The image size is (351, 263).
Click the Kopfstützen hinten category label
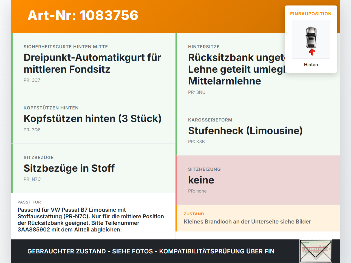[51, 108]
